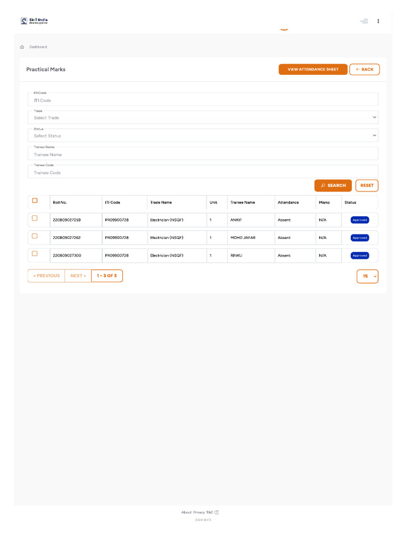Expand the Select Trade dropdown

coord(203,118)
